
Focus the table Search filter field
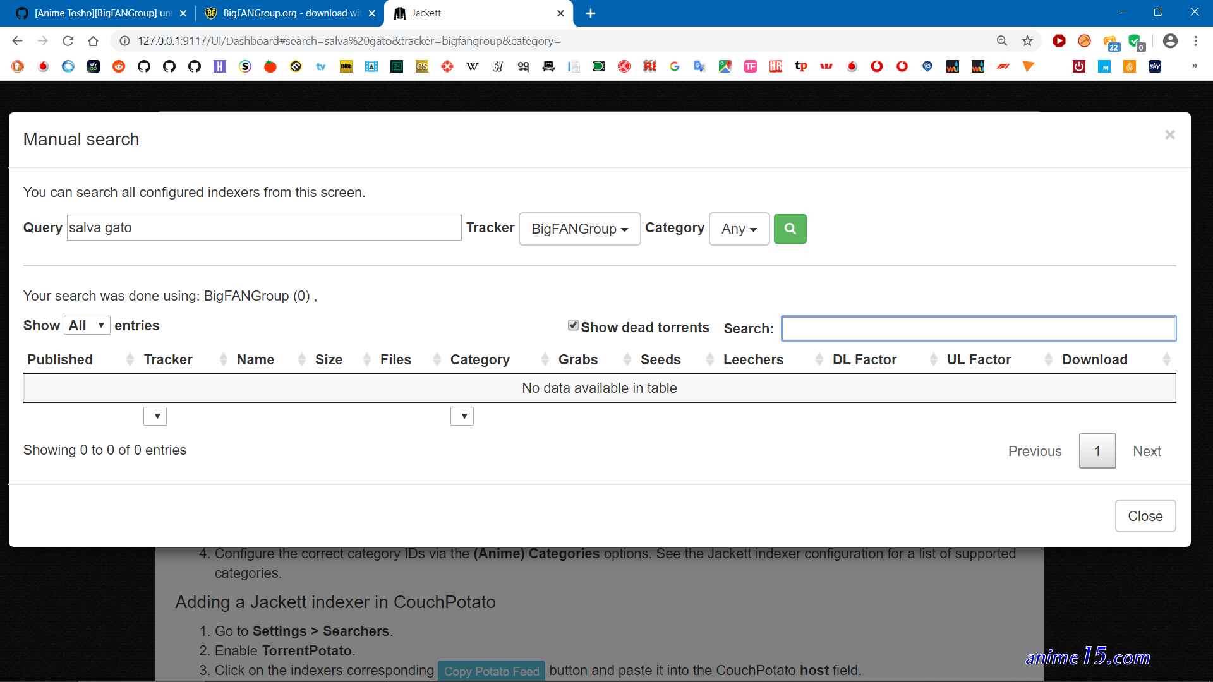[x=979, y=328]
